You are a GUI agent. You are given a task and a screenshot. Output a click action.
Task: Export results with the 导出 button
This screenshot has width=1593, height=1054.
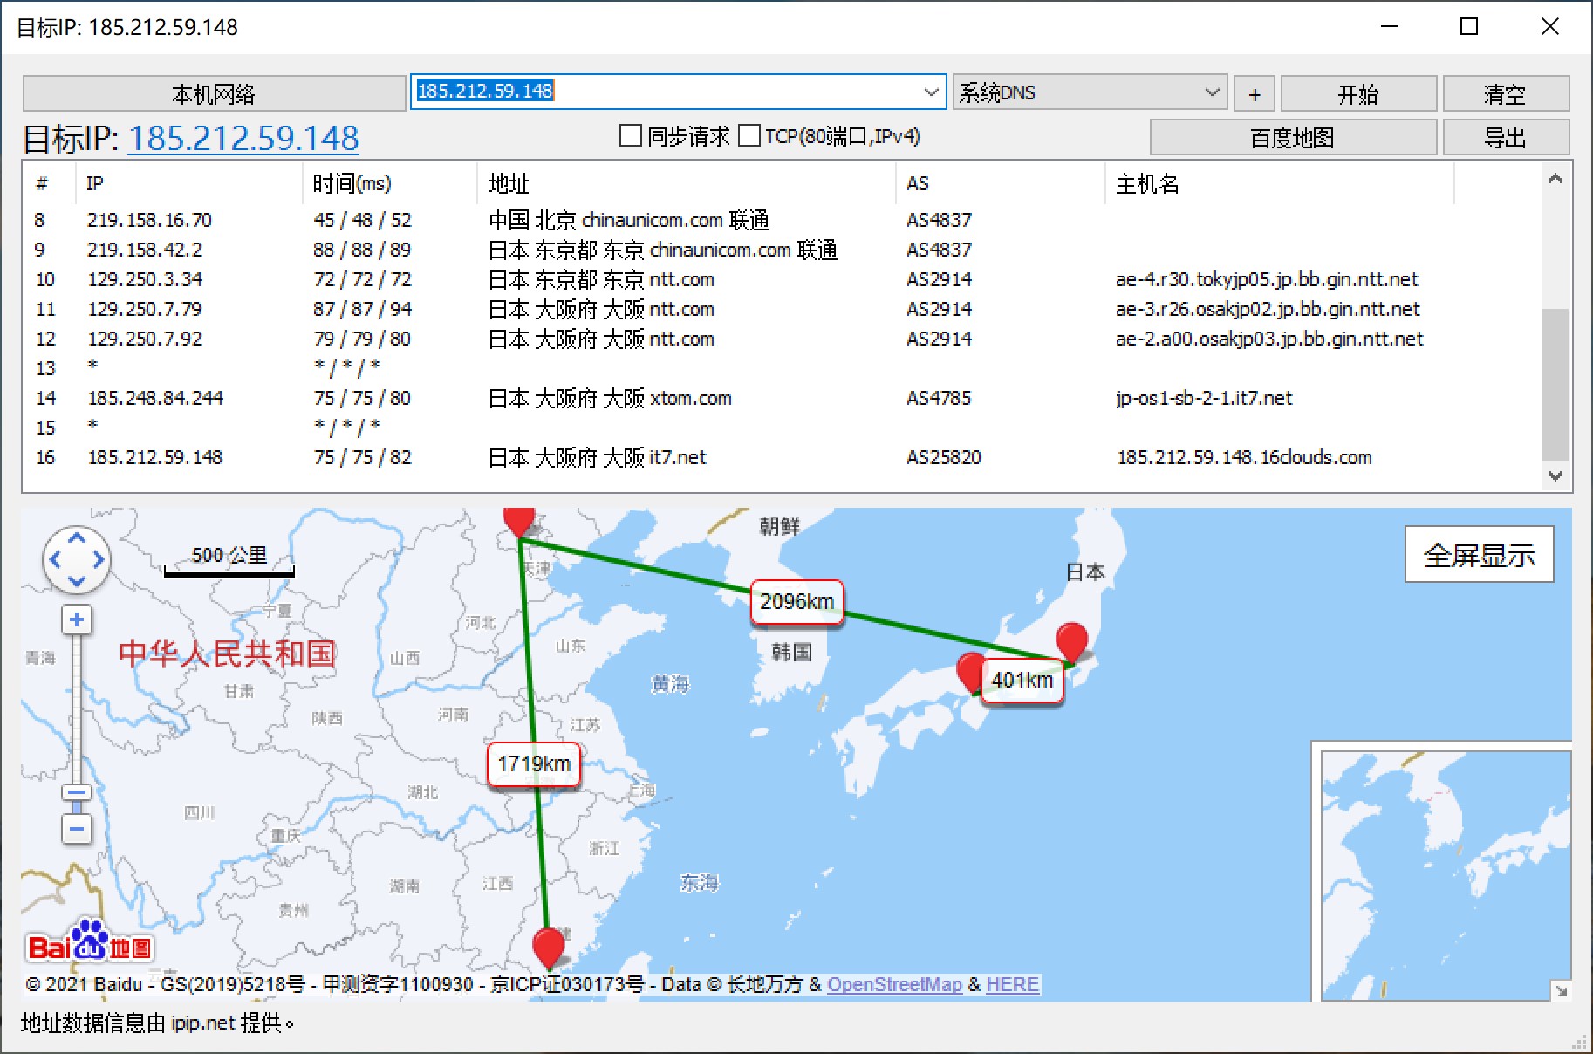click(x=1505, y=138)
